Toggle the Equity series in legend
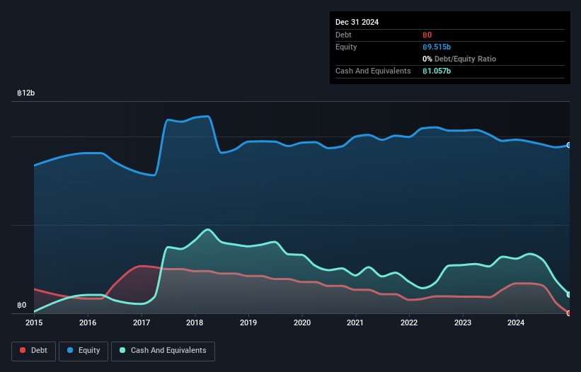The height and width of the screenshot is (372, 581). click(x=83, y=351)
